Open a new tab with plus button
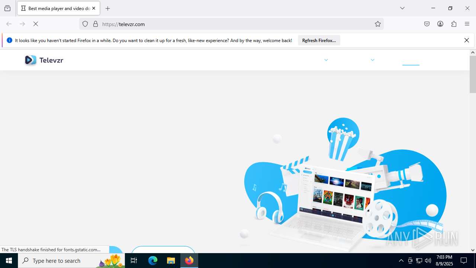476x268 pixels. coord(108,8)
